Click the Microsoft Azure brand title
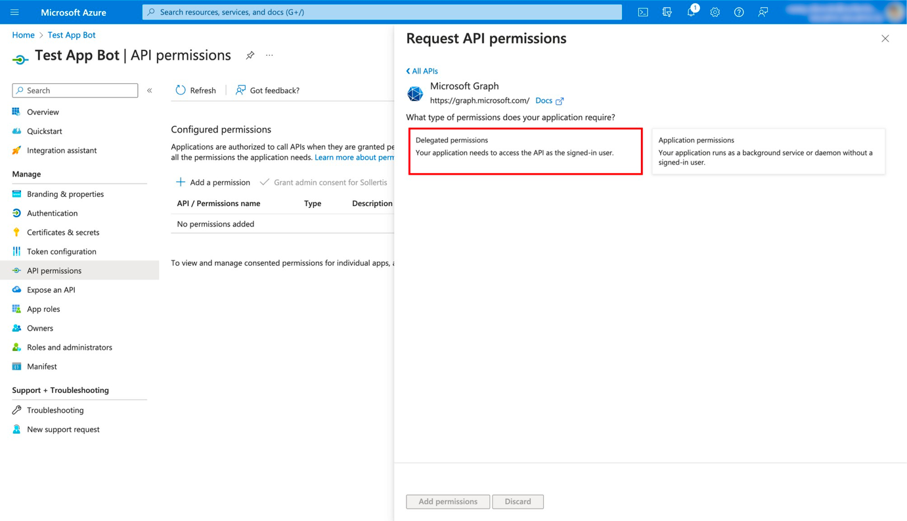This screenshot has height=521, width=907. 74,12
